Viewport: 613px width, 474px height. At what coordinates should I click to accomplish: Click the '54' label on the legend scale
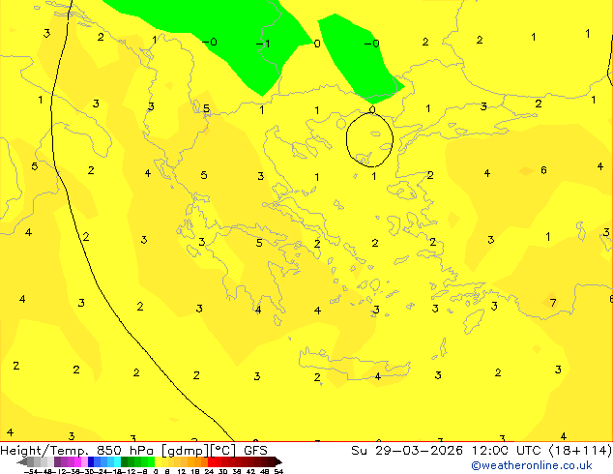tap(278, 471)
